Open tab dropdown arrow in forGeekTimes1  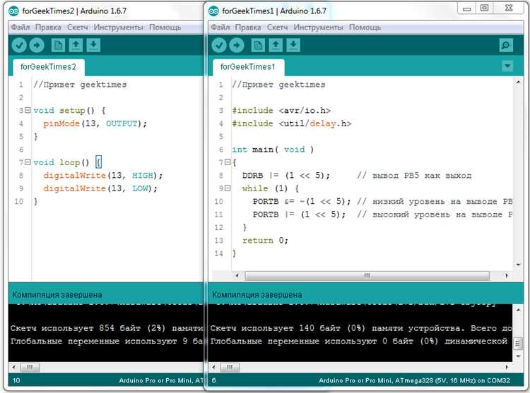[507, 66]
